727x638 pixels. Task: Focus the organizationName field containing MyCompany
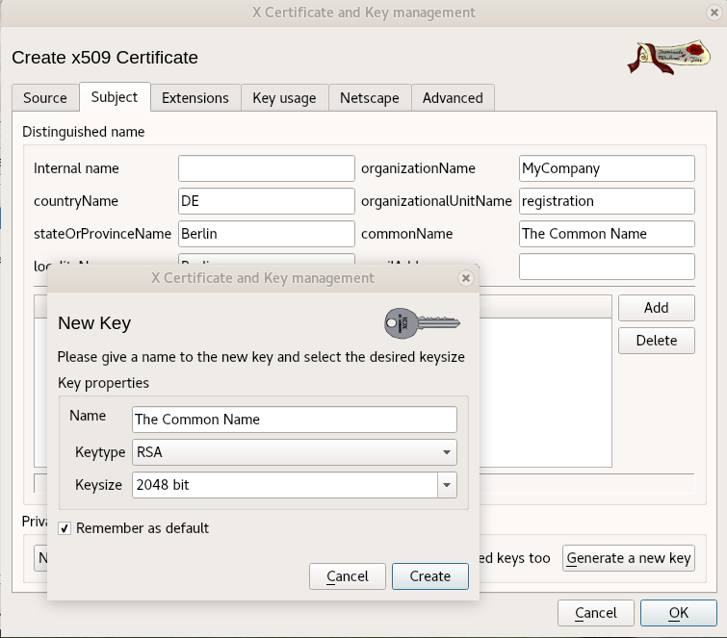pos(606,168)
